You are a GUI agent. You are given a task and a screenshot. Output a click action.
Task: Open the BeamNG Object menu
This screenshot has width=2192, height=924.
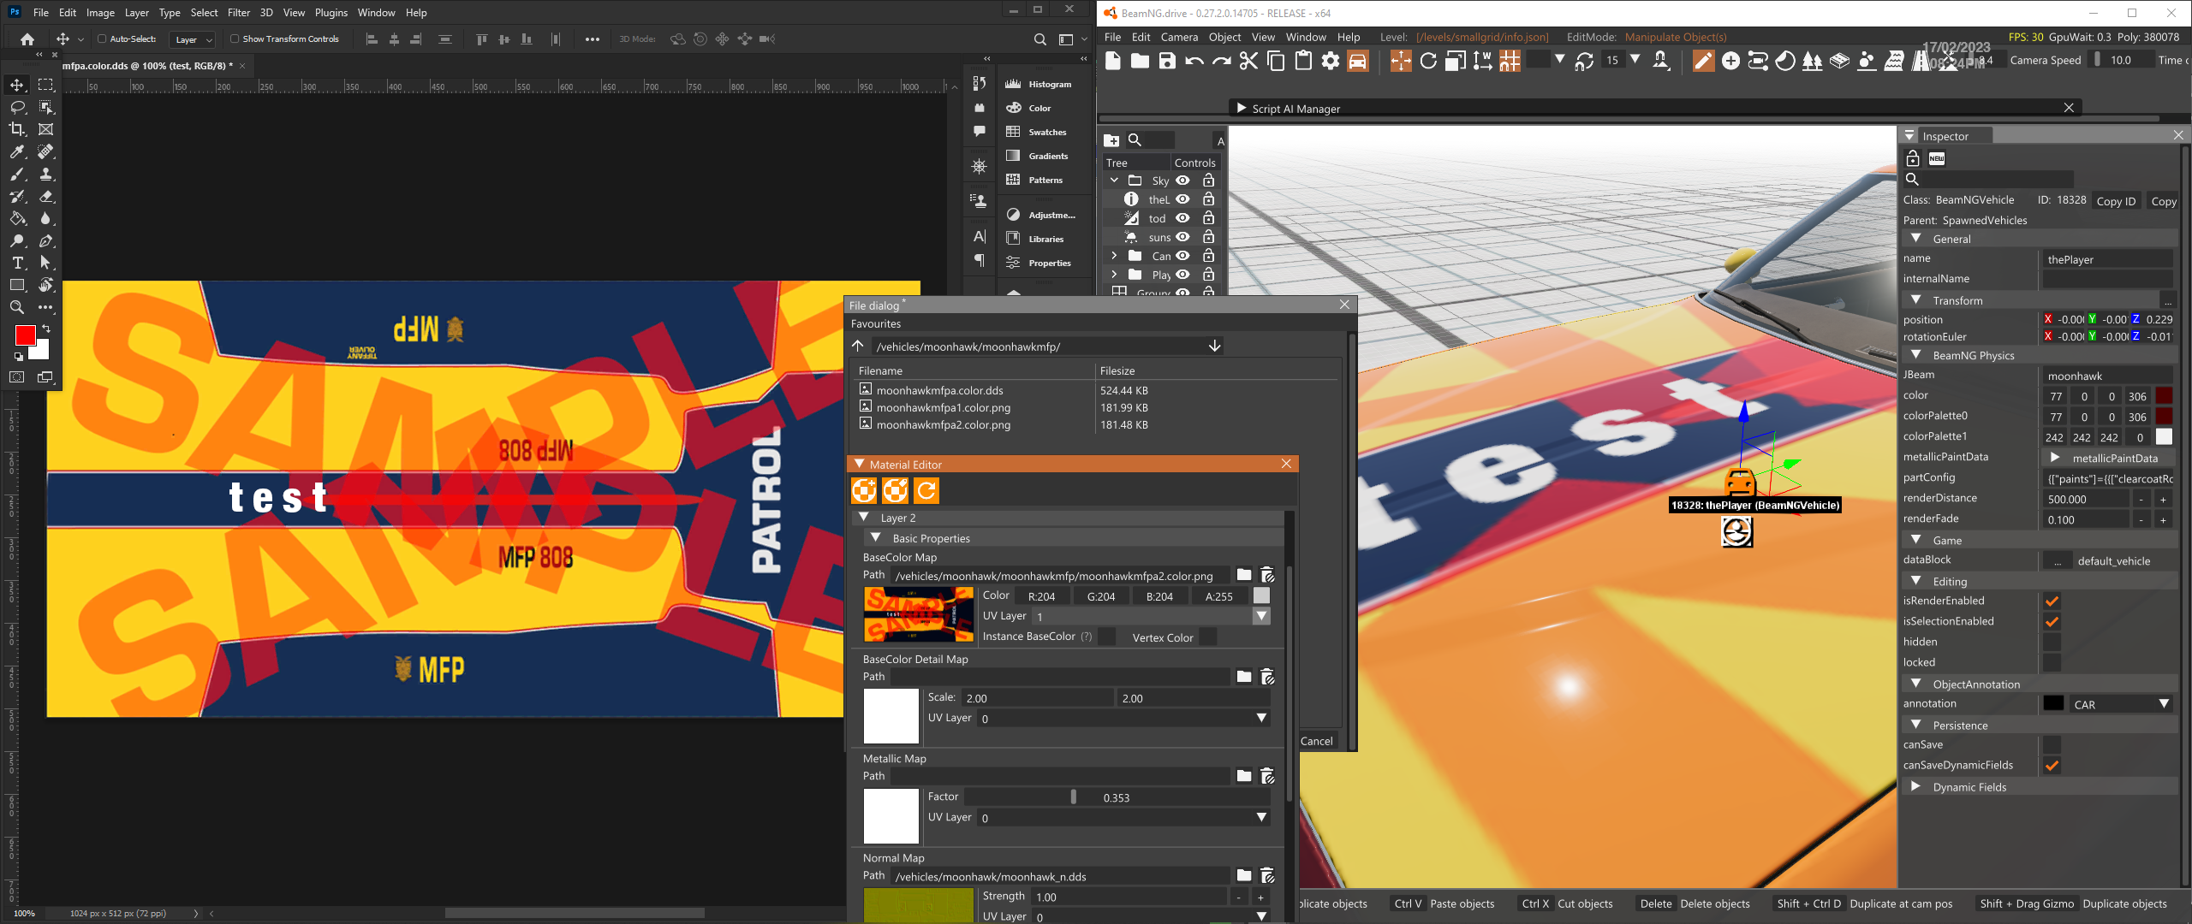(x=1224, y=37)
